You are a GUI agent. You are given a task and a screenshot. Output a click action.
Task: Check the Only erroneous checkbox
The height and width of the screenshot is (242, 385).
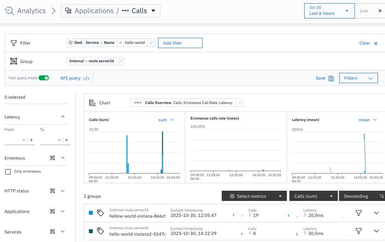(8, 171)
